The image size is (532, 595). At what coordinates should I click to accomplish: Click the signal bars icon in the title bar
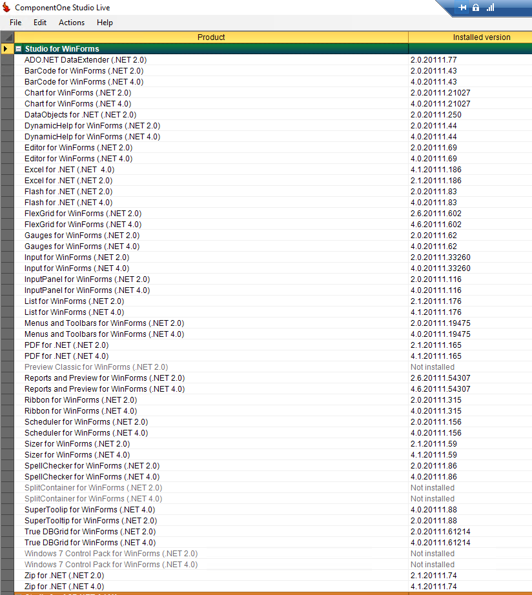pos(490,7)
